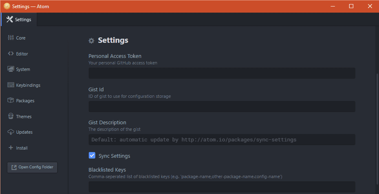The width and height of the screenshot is (379, 194).
Task: Click 'The description of the gist' text
Action: (x=115, y=129)
